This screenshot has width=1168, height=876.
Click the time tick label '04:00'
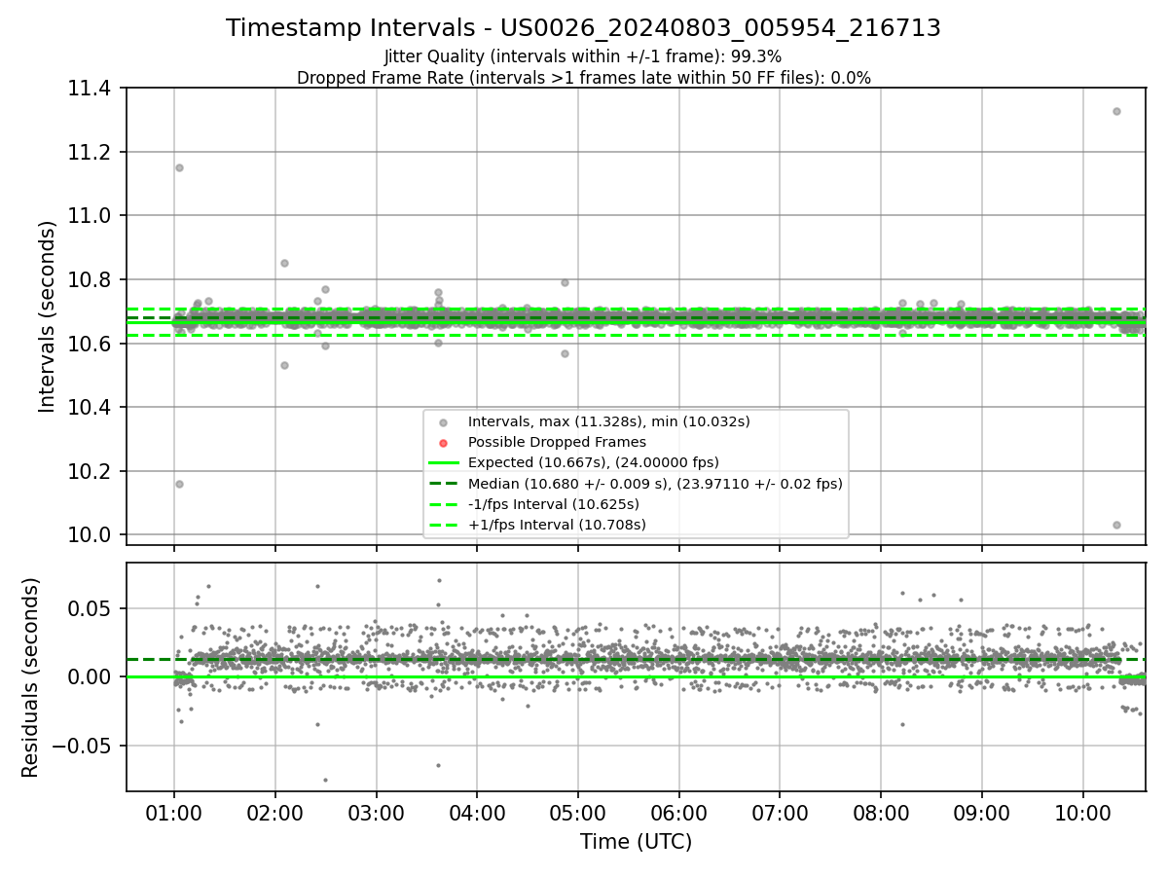[477, 812]
